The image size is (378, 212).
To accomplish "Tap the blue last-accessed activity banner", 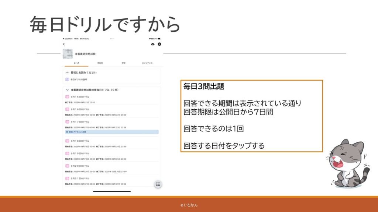I will coord(111,132).
